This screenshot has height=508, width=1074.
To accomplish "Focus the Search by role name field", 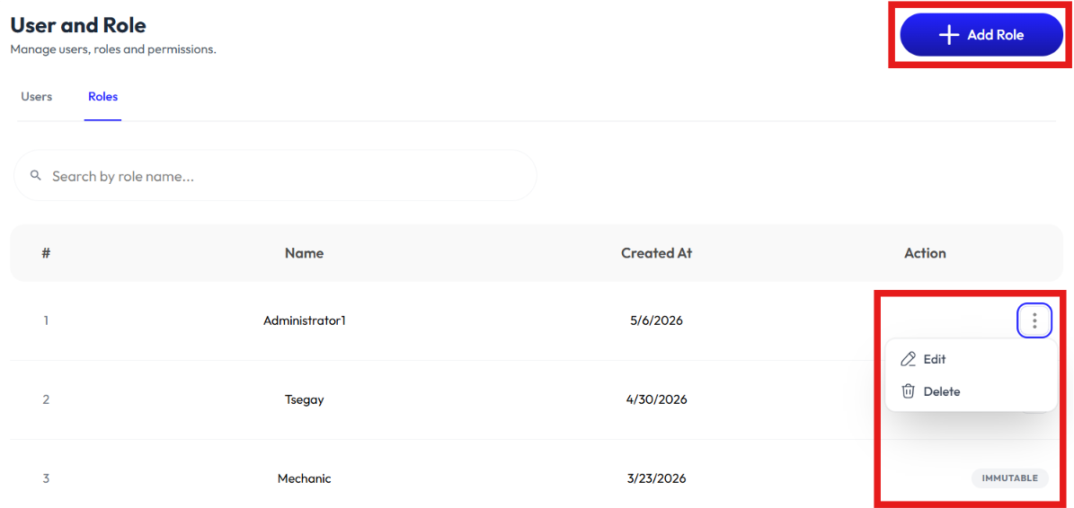I will (x=275, y=176).
